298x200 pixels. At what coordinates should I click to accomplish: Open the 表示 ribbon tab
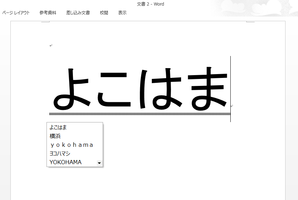click(x=122, y=13)
